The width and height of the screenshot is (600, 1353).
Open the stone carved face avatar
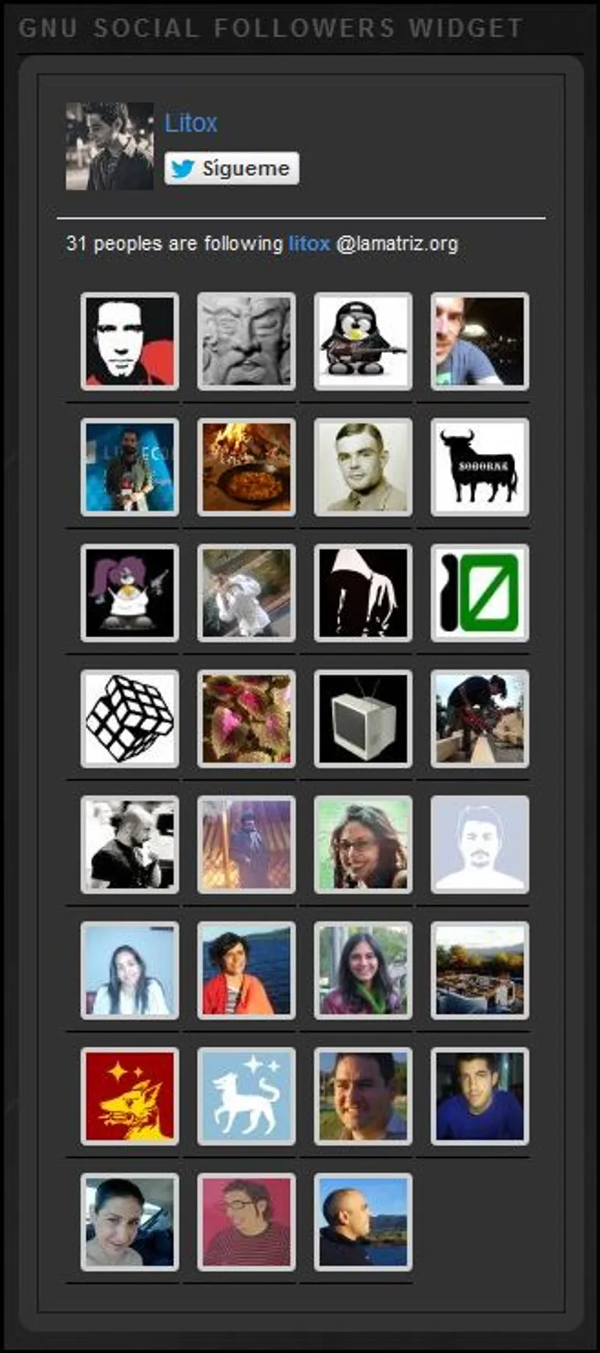point(246,341)
